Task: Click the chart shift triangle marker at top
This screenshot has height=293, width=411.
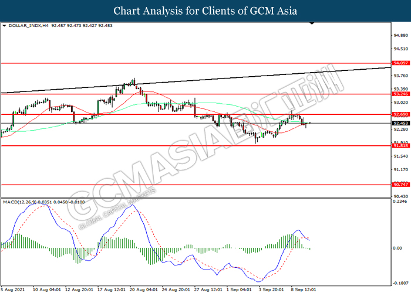Action: pyautogui.click(x=312, y=23)
